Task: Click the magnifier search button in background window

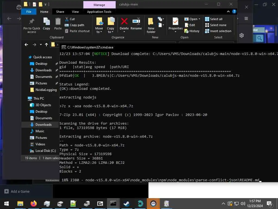Action: point(259,38)
